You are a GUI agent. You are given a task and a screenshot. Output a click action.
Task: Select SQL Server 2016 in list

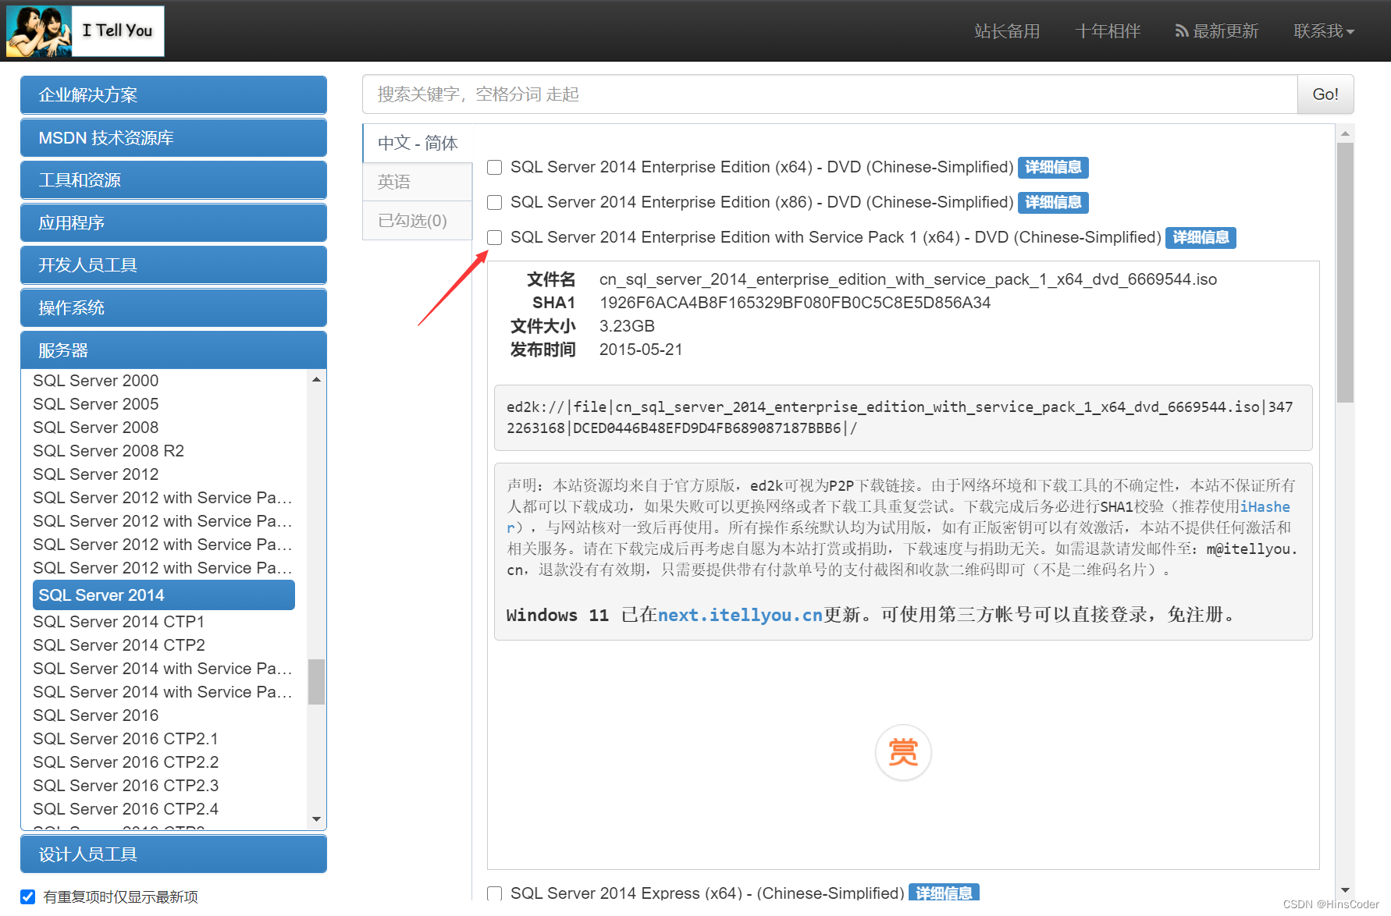click(x=96, y=715)
